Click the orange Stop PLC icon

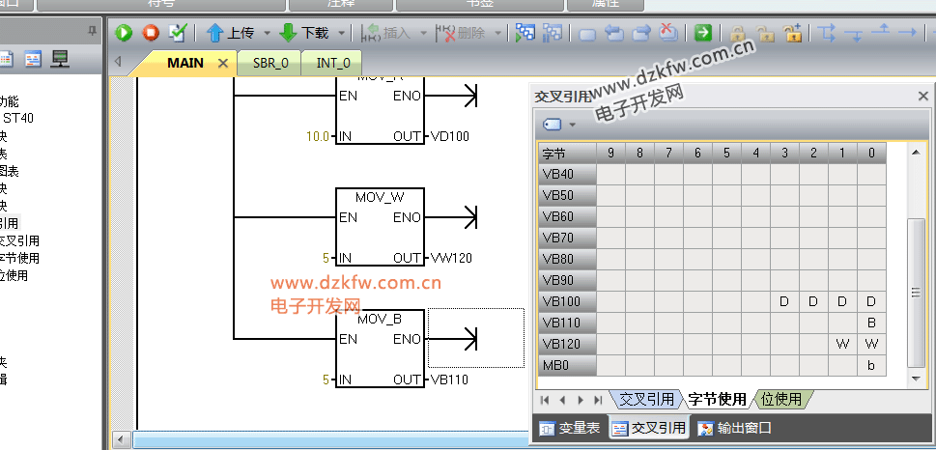click(x=151, y=33)
